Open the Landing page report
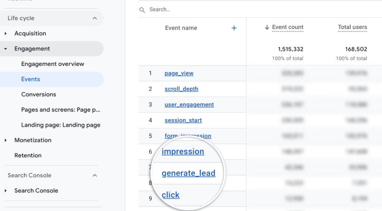Screen dimensions: 382x211 point(60,125)
